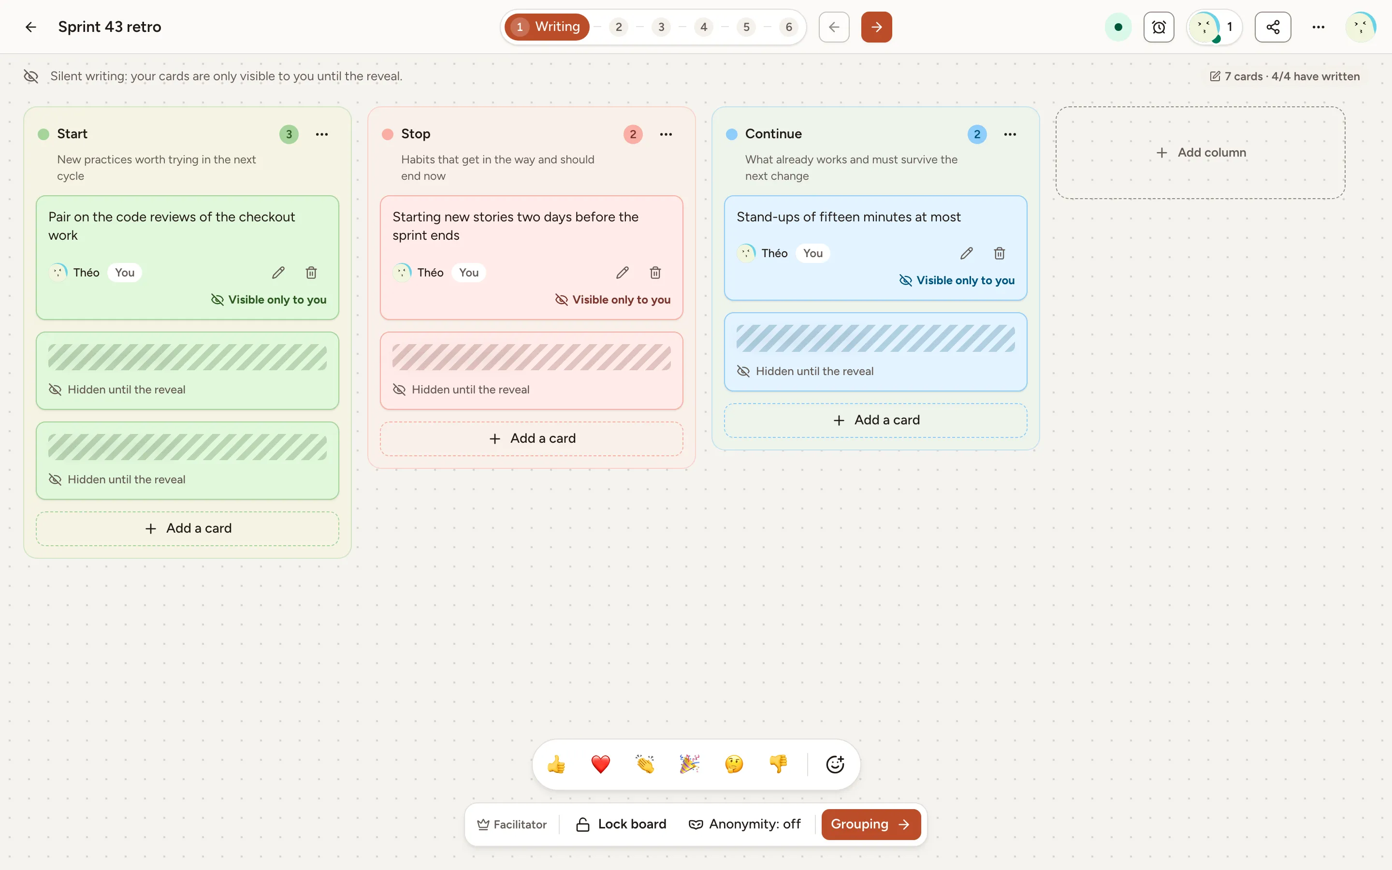Jump to phase step 4
This screenshot has height=870, width=1392.
click(x=703, y=27)
